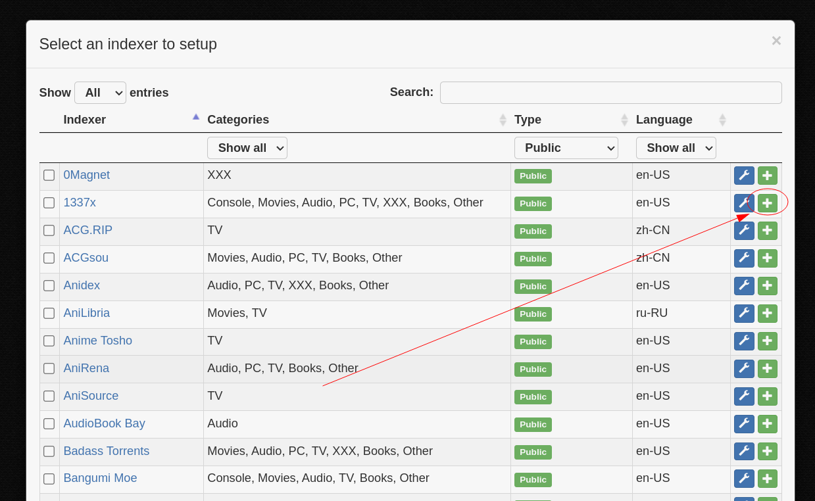Open configure wrench for Bangumi Moe
Viewport: 815px width, 501px height.
pyautogui.click(x=744, y=479)
